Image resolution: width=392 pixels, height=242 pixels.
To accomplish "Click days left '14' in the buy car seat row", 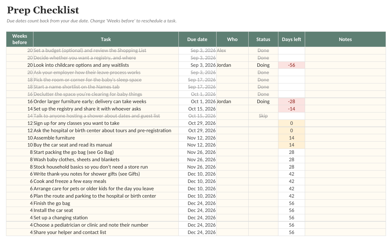I will pos(291,145).
